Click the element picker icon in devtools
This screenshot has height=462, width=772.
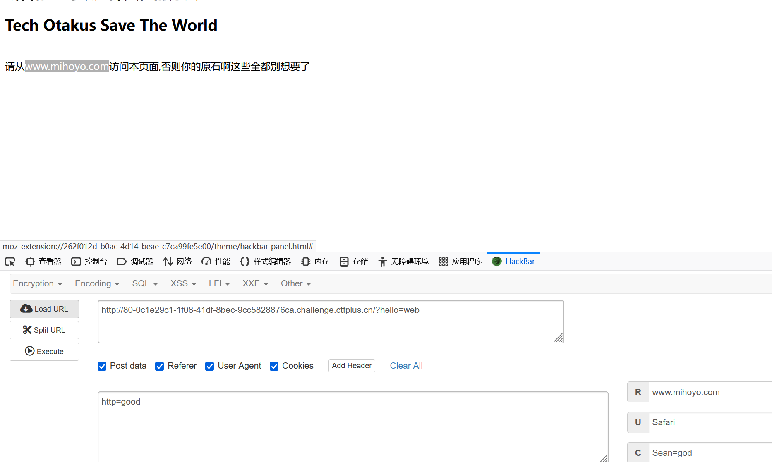click(10, 262)
